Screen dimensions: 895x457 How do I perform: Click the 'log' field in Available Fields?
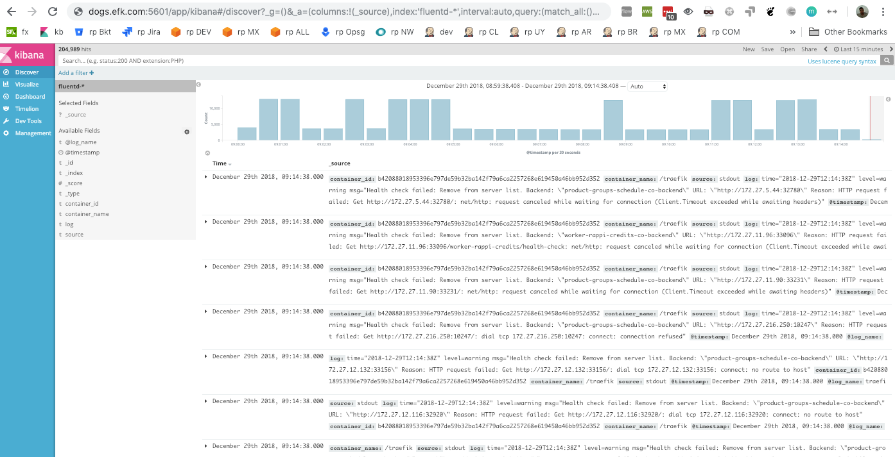[x=69, y=224]
